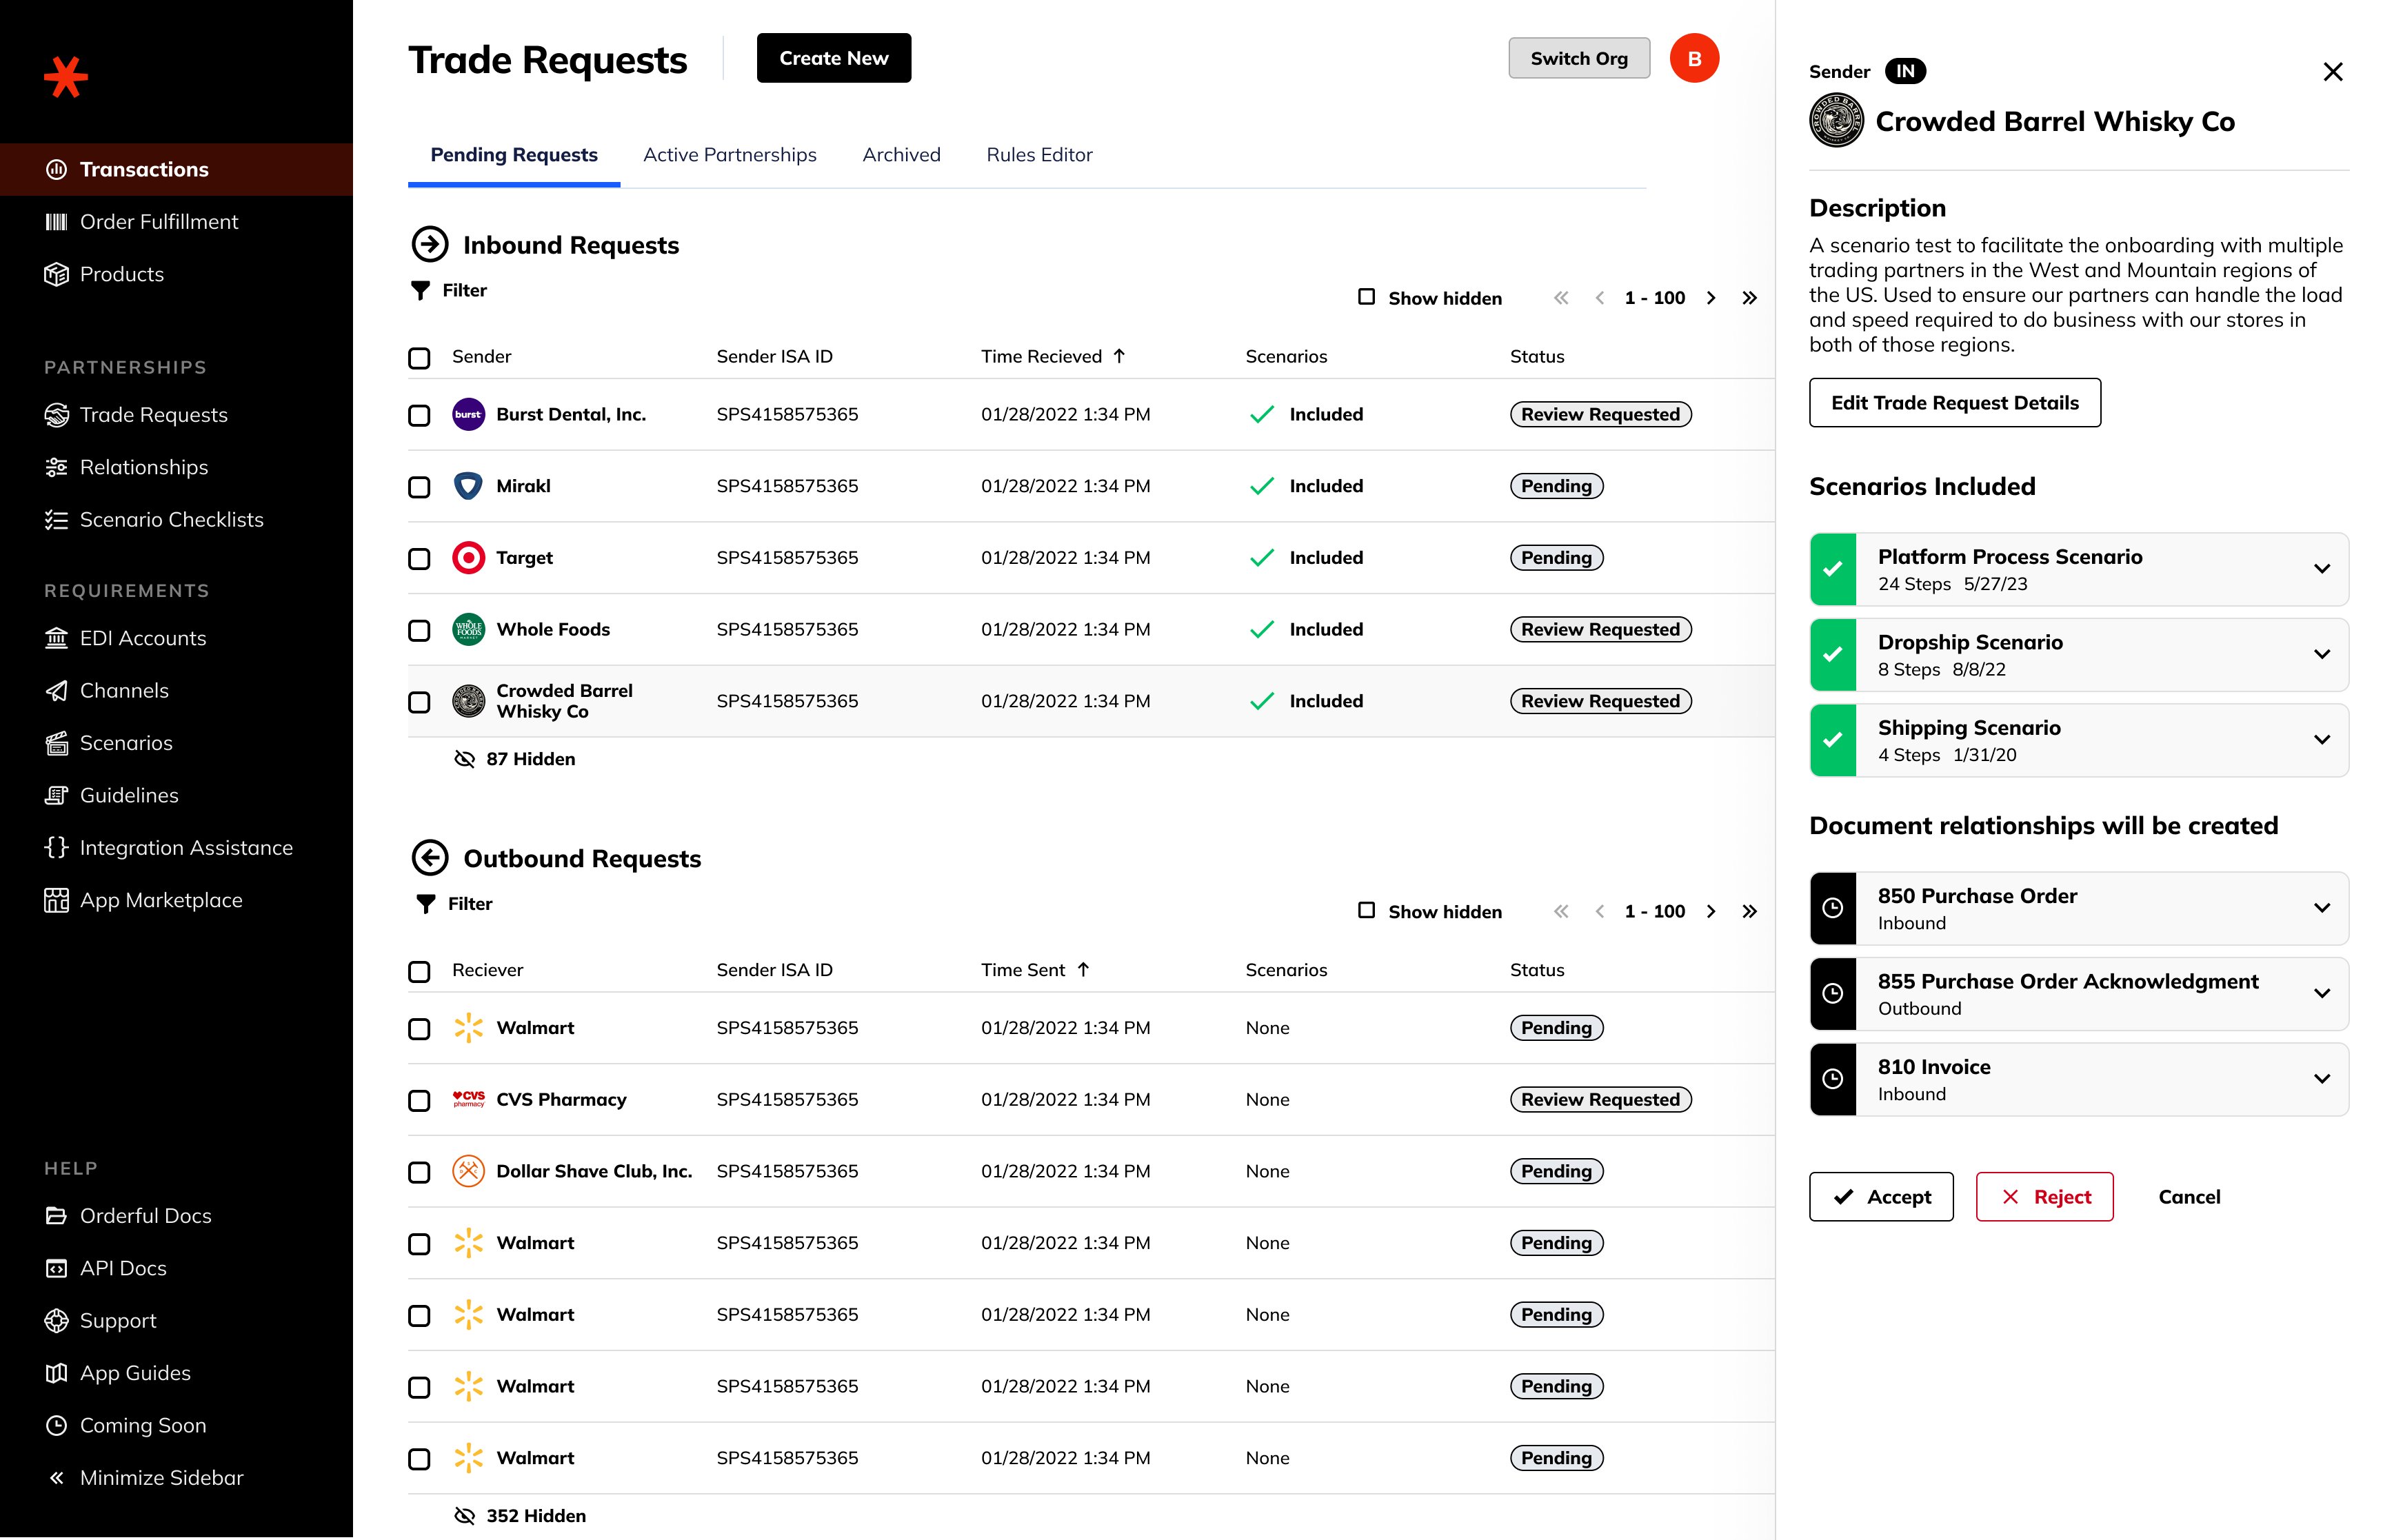Check the Crowded Barrel Whisky Co row
The image size is (2383, 1540).
tap(419, 702)
